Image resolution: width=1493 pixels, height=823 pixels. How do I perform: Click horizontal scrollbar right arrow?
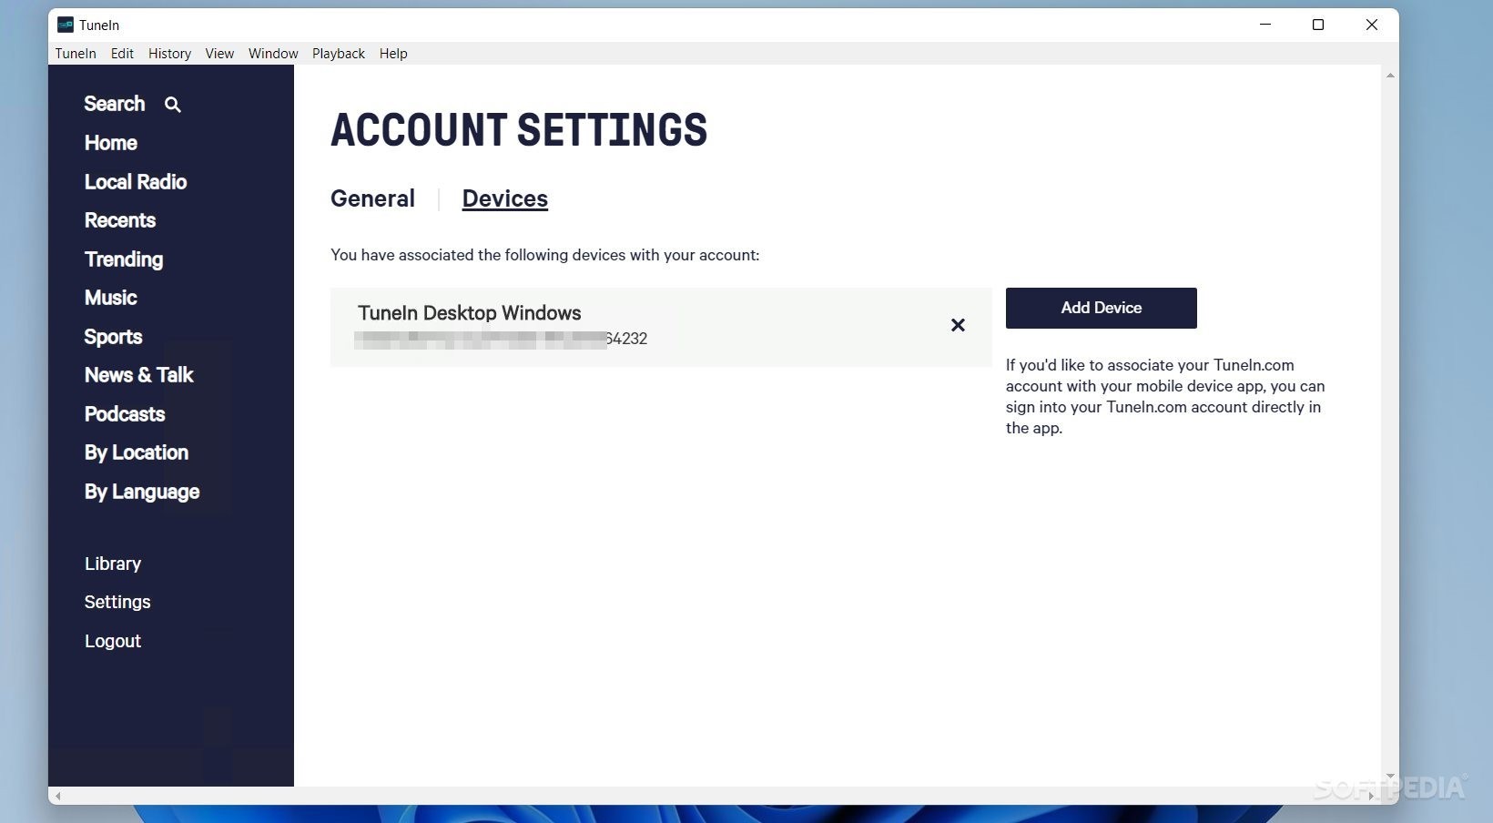tap(1371, 796)
